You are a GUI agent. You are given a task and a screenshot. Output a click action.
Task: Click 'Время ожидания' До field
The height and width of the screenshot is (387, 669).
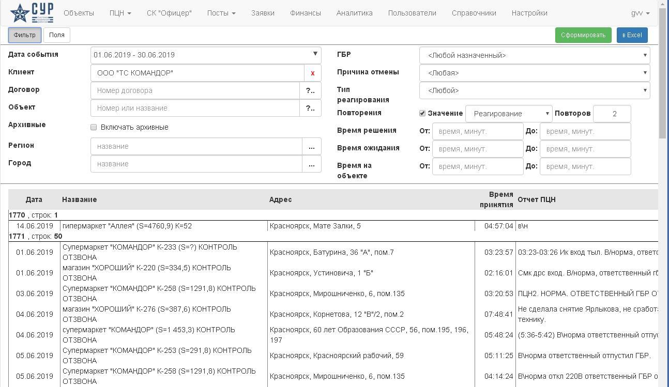pyautogui.click(x=585, y=149)
